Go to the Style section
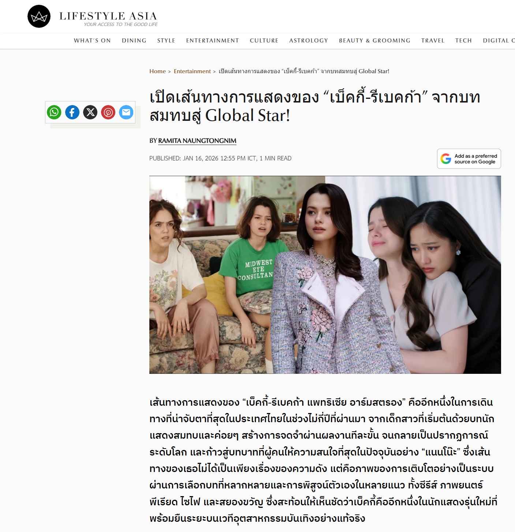This screenshot has height=532, width=515. pos(166,41)
